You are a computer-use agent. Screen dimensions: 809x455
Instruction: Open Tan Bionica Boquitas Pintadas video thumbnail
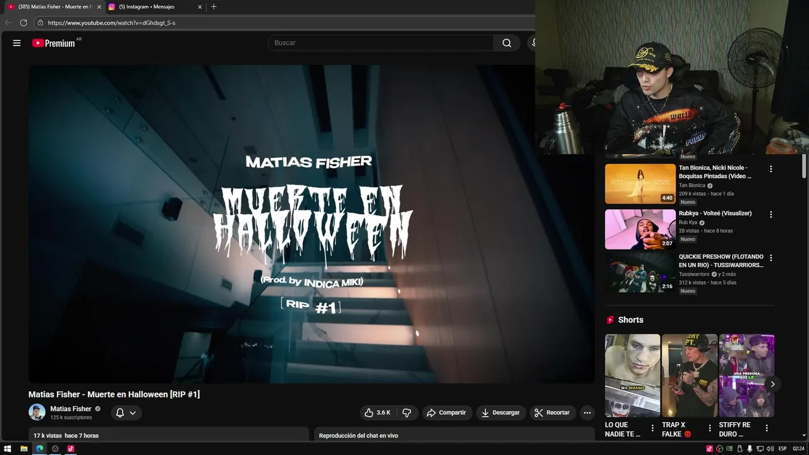(640, 184)
